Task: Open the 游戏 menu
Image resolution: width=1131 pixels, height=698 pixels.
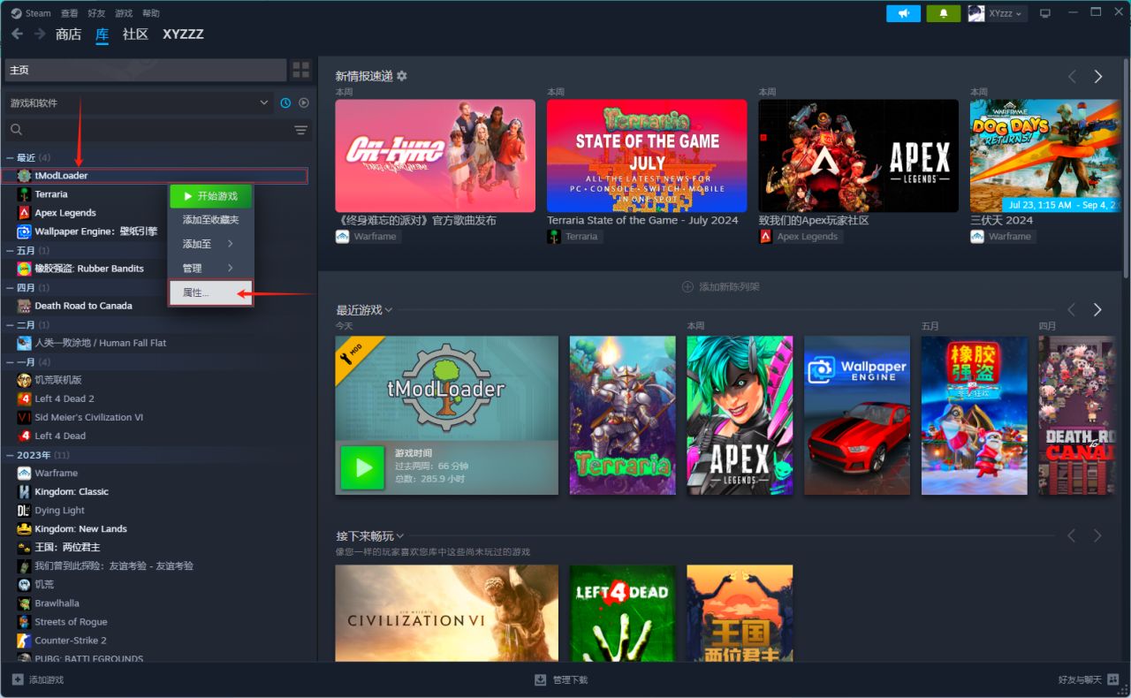Action: coord(124,13)
